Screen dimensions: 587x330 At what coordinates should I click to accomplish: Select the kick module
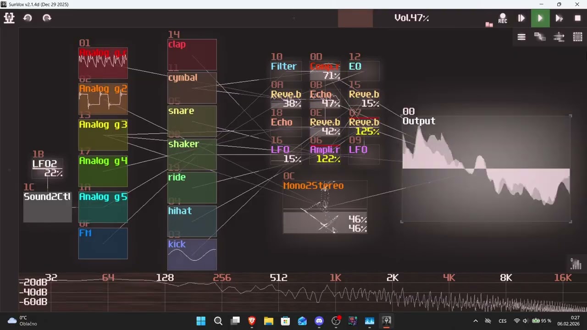pyautogui.click(x=192, y=254)
